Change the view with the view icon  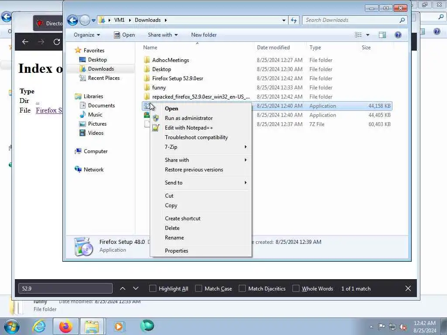tap(358, 35)
